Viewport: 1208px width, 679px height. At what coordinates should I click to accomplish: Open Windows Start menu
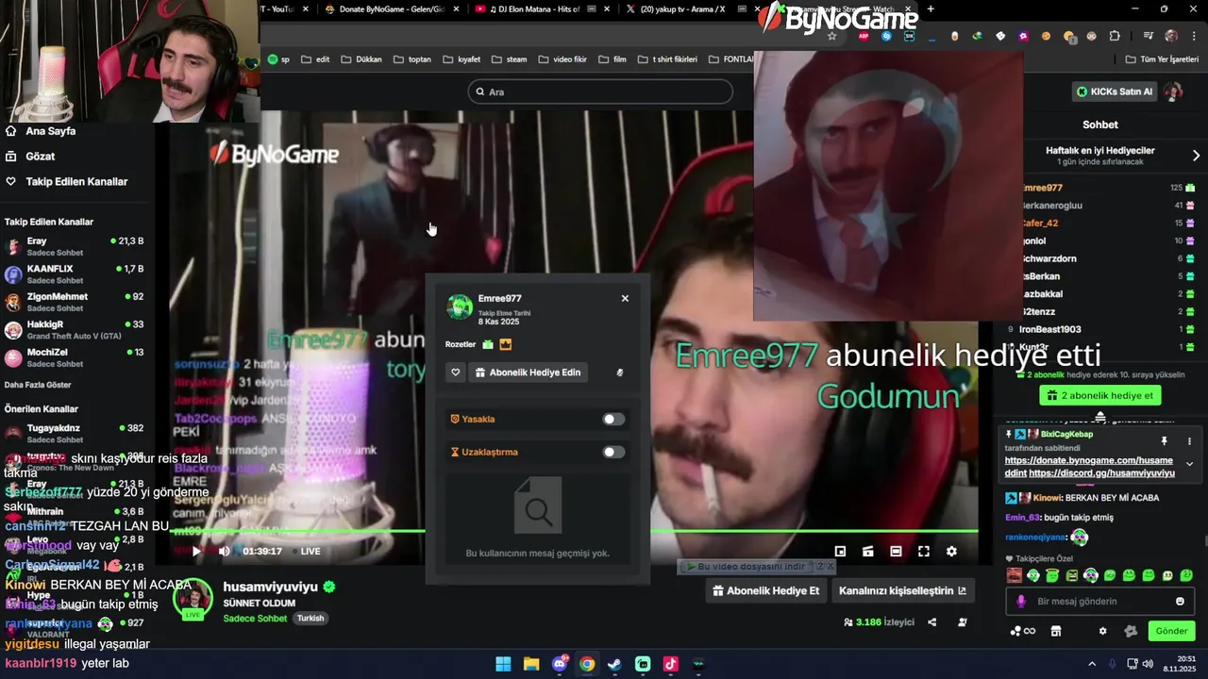click(x=503, y=664)
